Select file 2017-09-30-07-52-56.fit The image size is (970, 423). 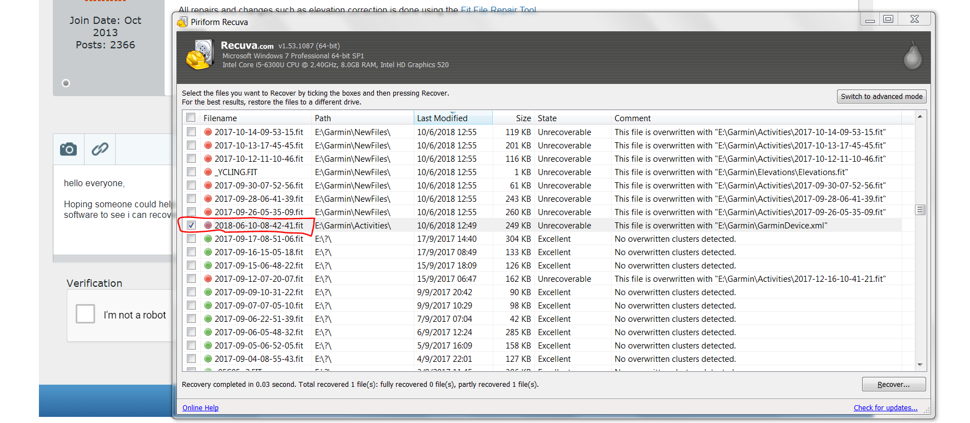click(259, 186)
